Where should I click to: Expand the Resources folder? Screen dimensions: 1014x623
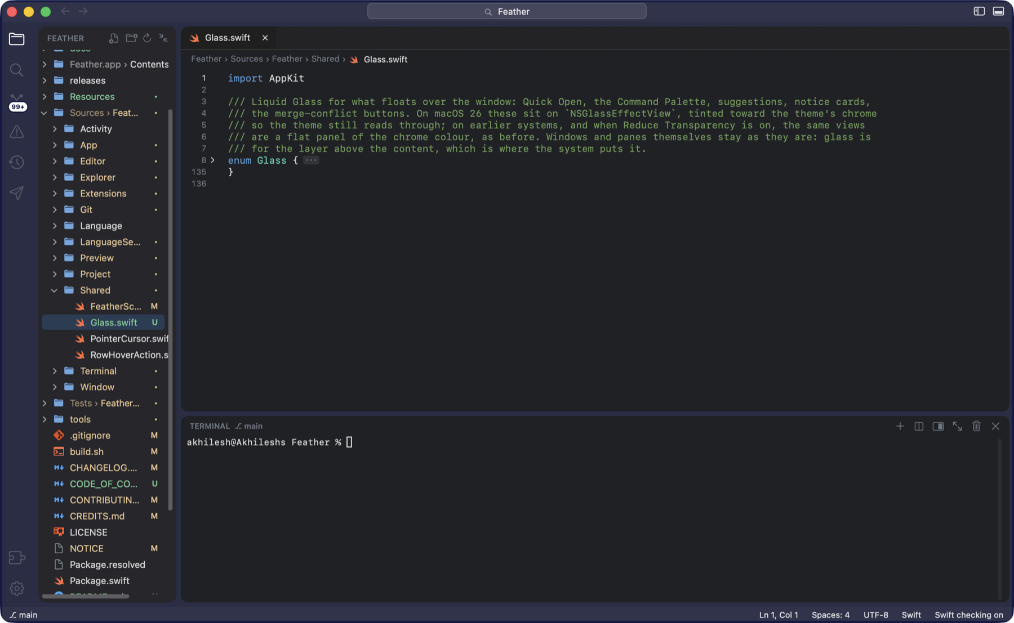point(44,97)
